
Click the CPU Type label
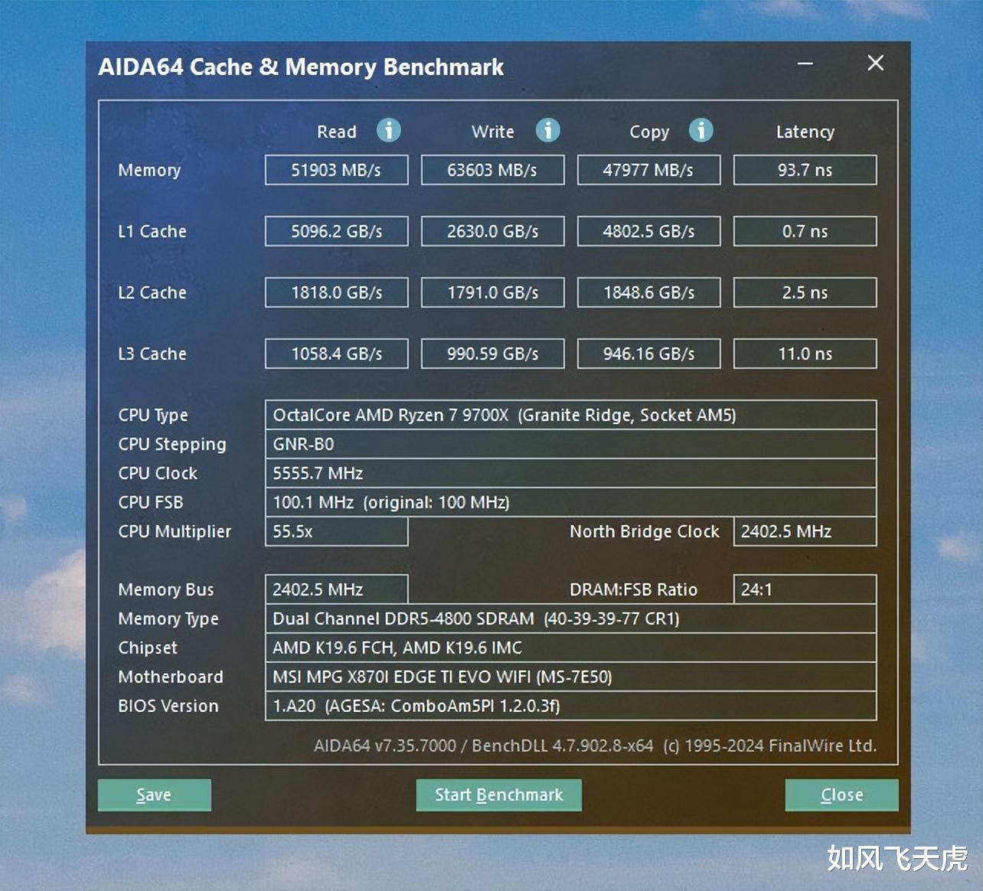click(x=153, y=416)
